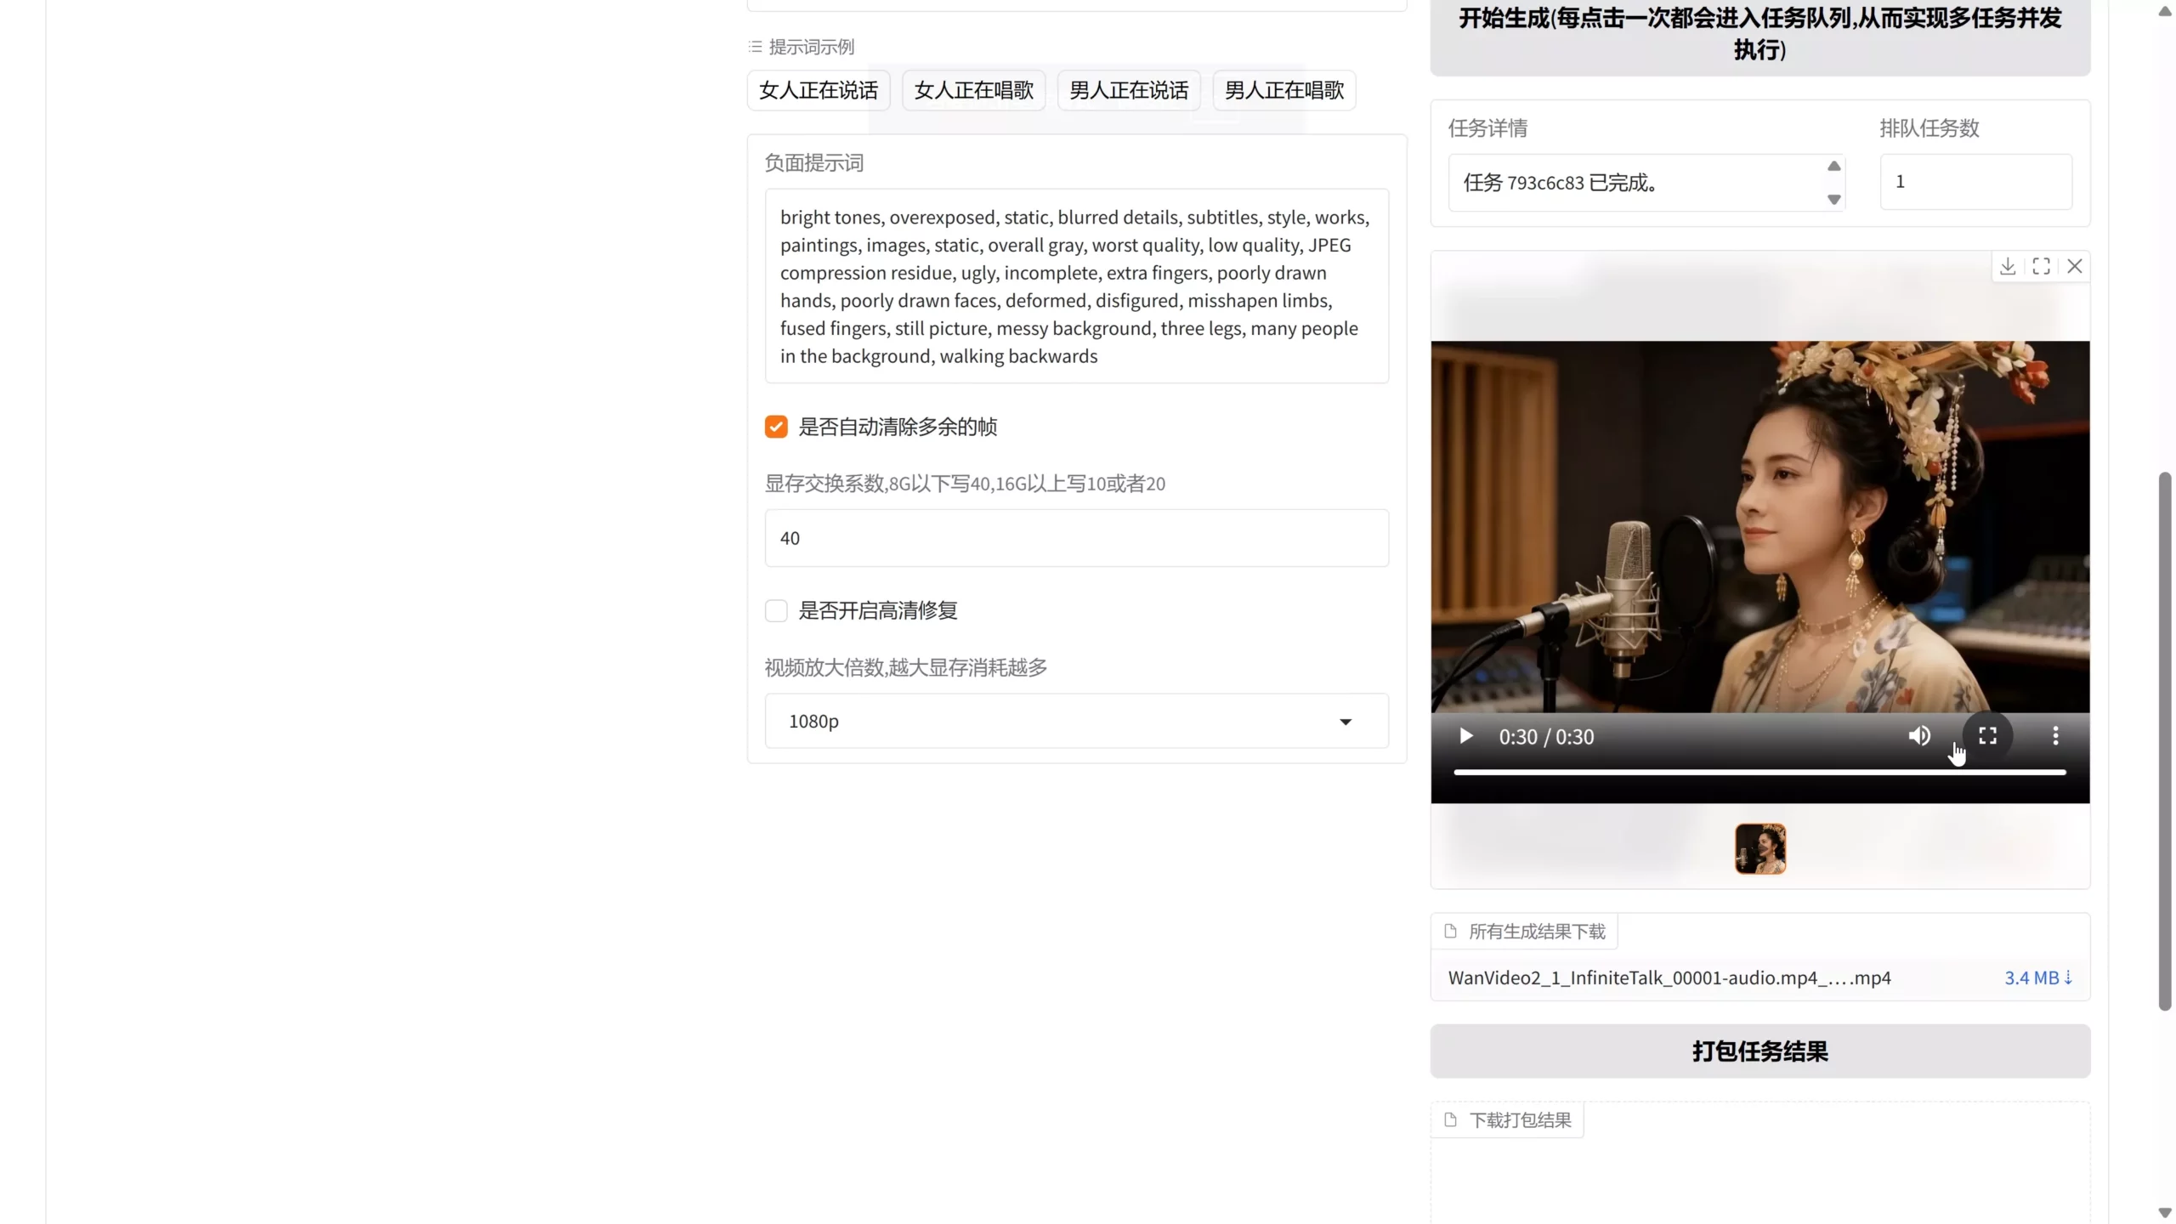2176x1224 pixels.
Task: Click the 开始生成 generation button
Action: click(1759, 34)
